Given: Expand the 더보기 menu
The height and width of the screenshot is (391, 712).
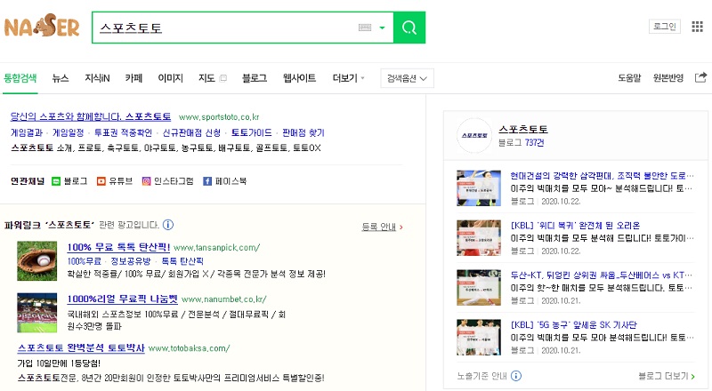Looking at the screenshot, I should [348, 78].
